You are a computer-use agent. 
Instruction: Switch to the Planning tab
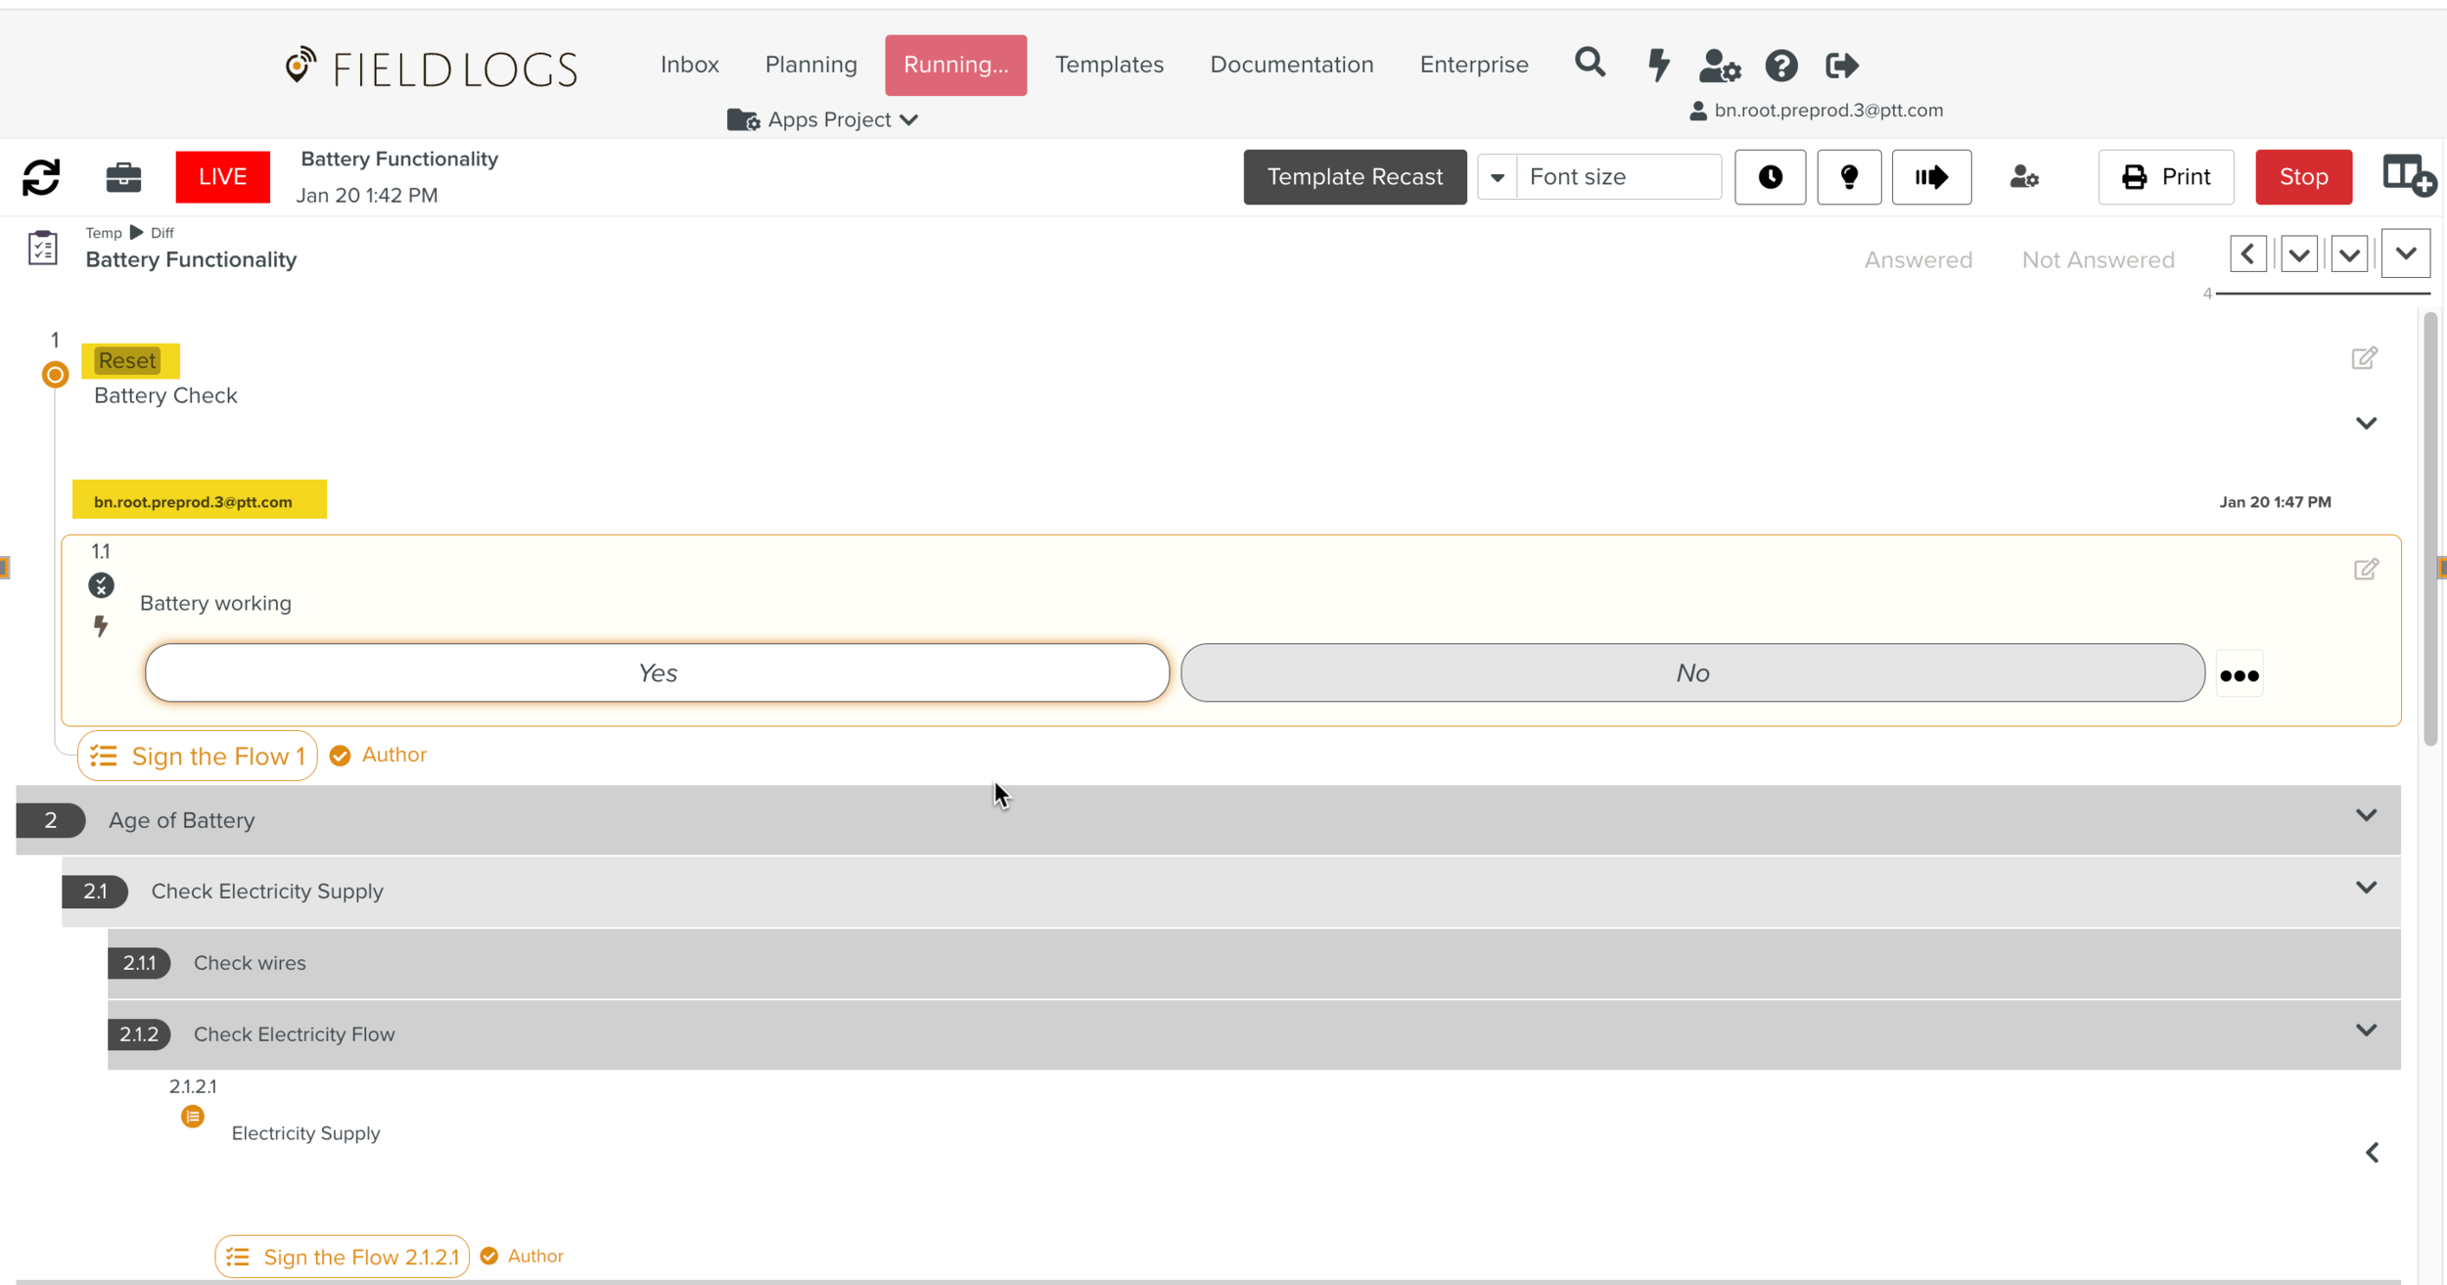point(810,65)
